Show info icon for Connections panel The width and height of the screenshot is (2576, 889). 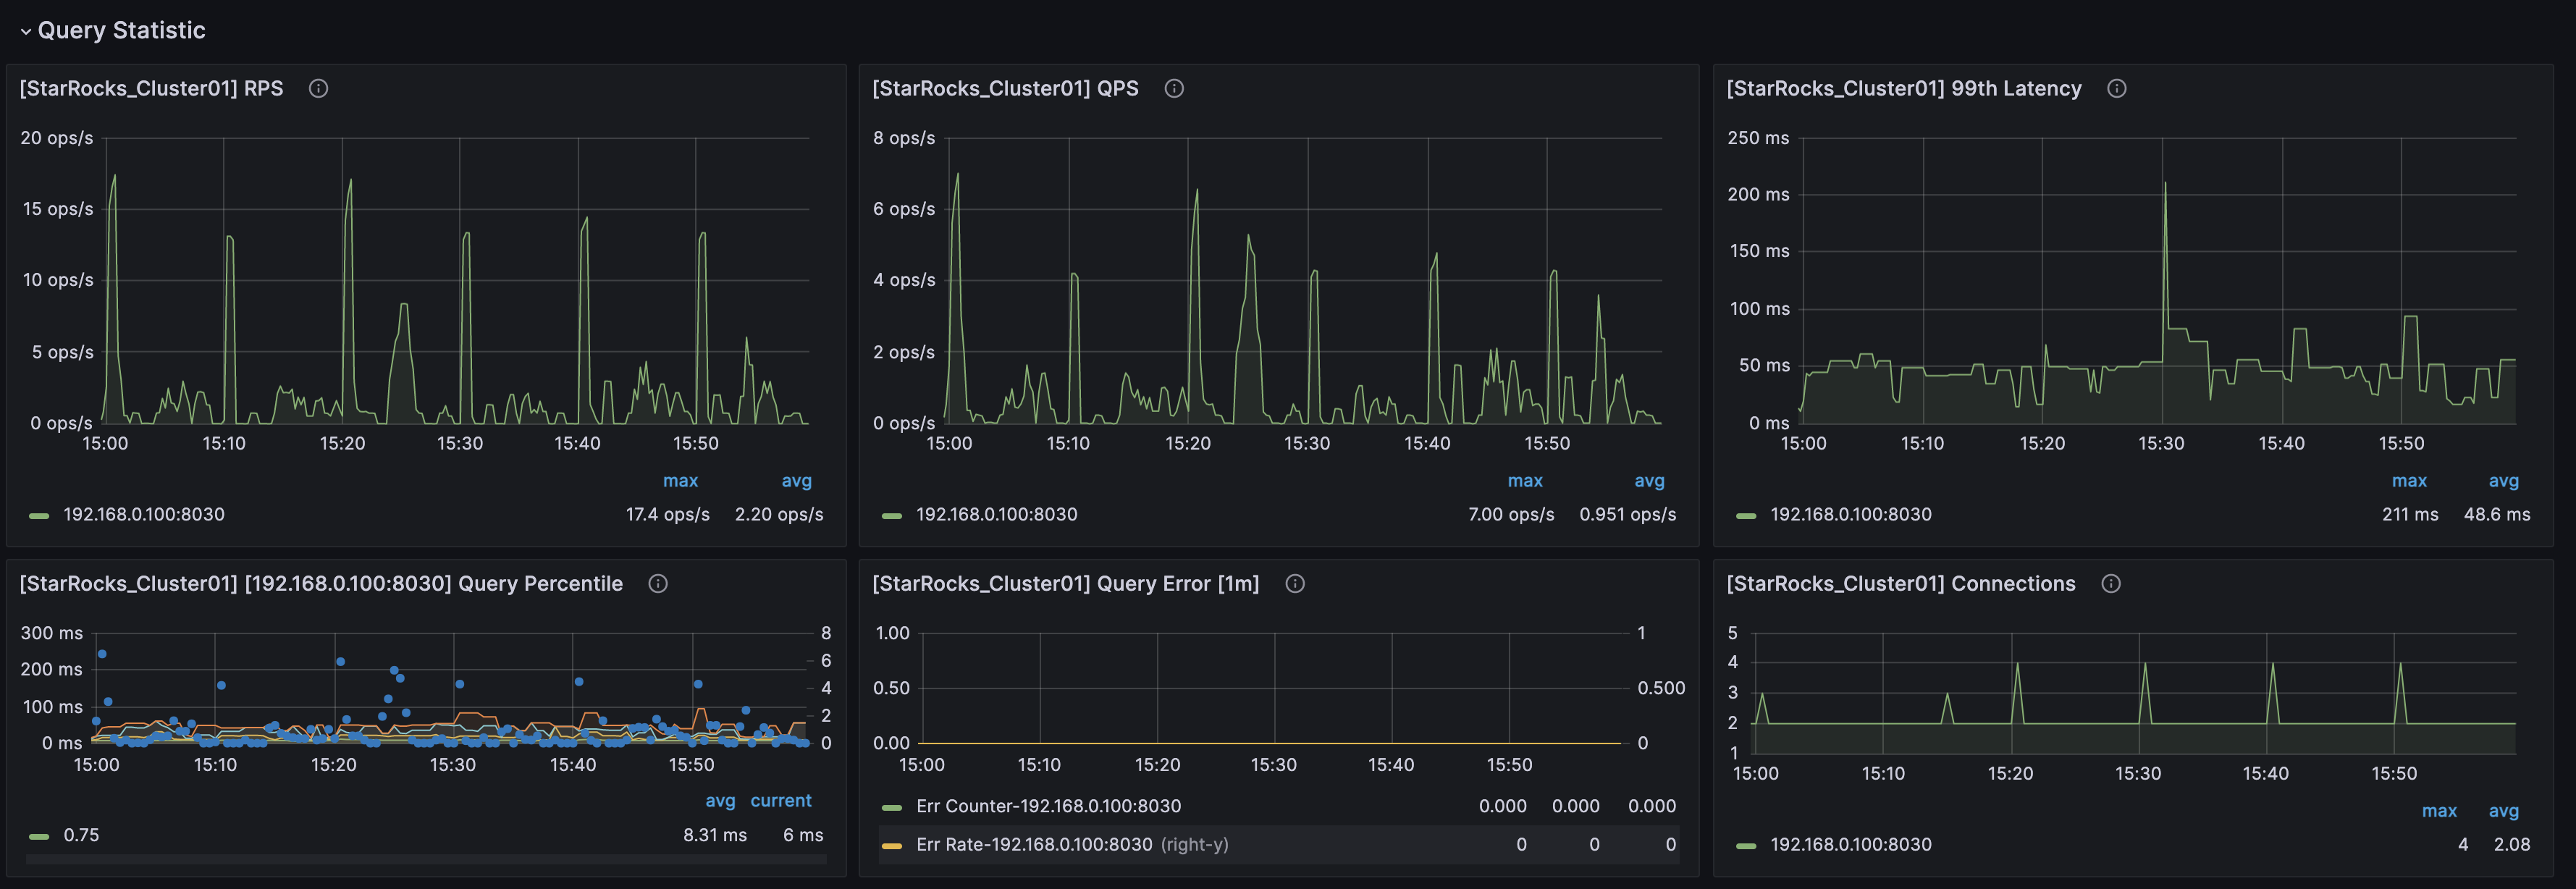2111,584
